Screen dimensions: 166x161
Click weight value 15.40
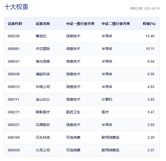[150, 36]
